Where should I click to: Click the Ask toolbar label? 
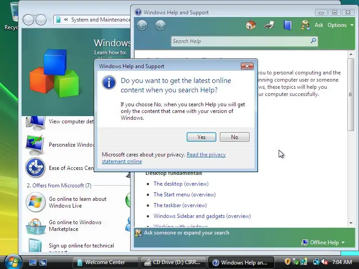click(x=319, y=25)
